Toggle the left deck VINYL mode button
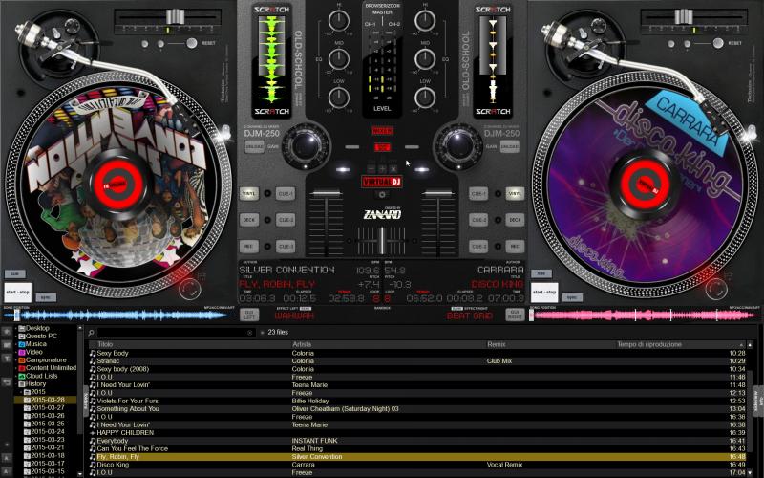Image resolution: width=764 pixels, height=478 pixels. pyautogui.click(x=249, y=194)
